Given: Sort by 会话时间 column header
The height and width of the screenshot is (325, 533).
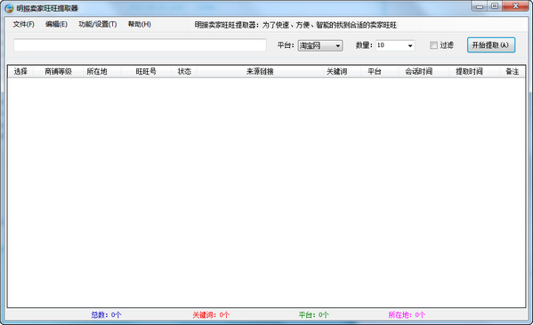Looking at the screenshot, I should [419, 71].
